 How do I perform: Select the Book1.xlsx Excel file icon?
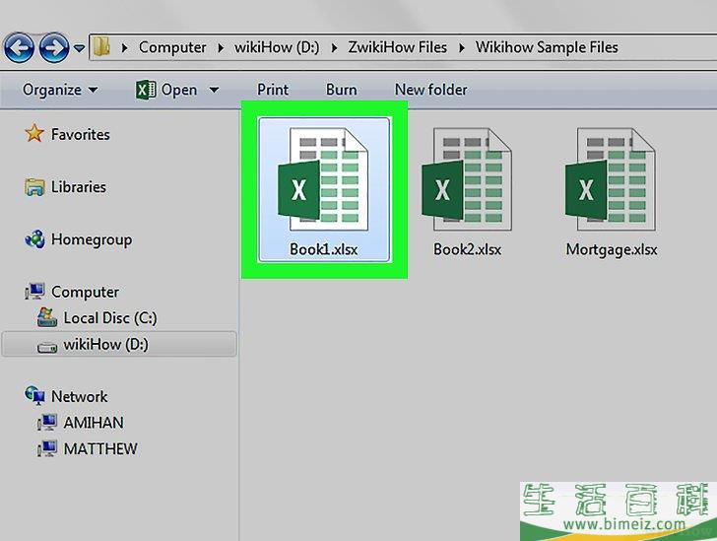pyautogui.click(x=323, y=178)
